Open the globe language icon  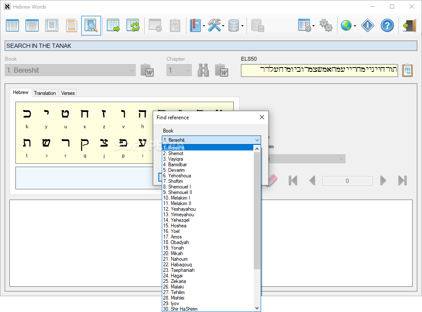(346, 26)
